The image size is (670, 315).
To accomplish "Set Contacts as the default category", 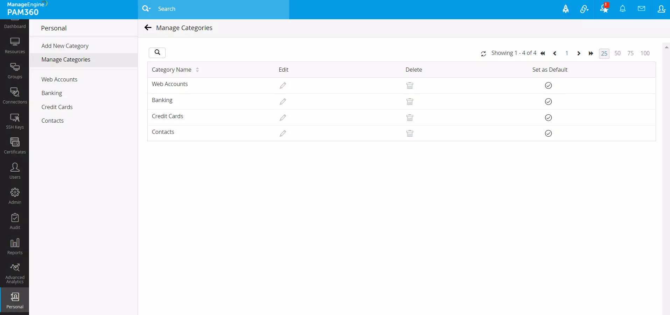I will click(548, 133).
